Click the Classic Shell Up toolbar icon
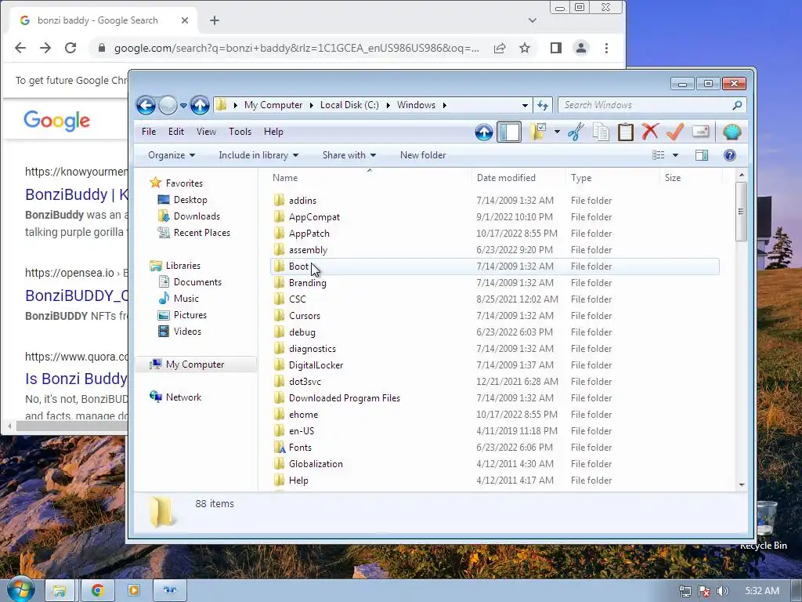 coord(483,132)
